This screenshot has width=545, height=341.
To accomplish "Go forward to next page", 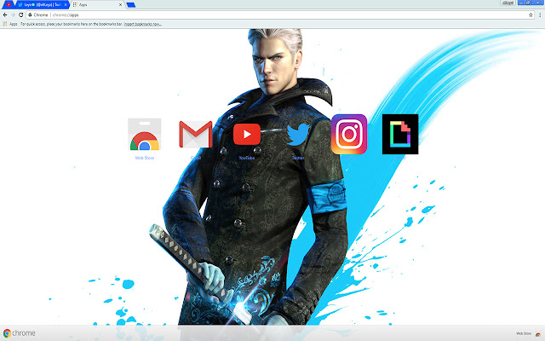I will [x=13, y=15].
